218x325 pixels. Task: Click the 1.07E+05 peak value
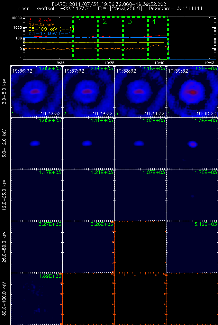154,172
